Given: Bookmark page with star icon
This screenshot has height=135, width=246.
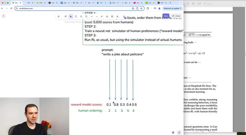Looking at the screenshot, I should tap(141, 8).
